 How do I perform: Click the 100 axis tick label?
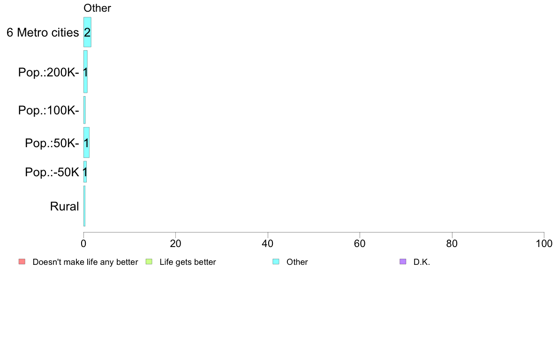click(x=544, y=243)
